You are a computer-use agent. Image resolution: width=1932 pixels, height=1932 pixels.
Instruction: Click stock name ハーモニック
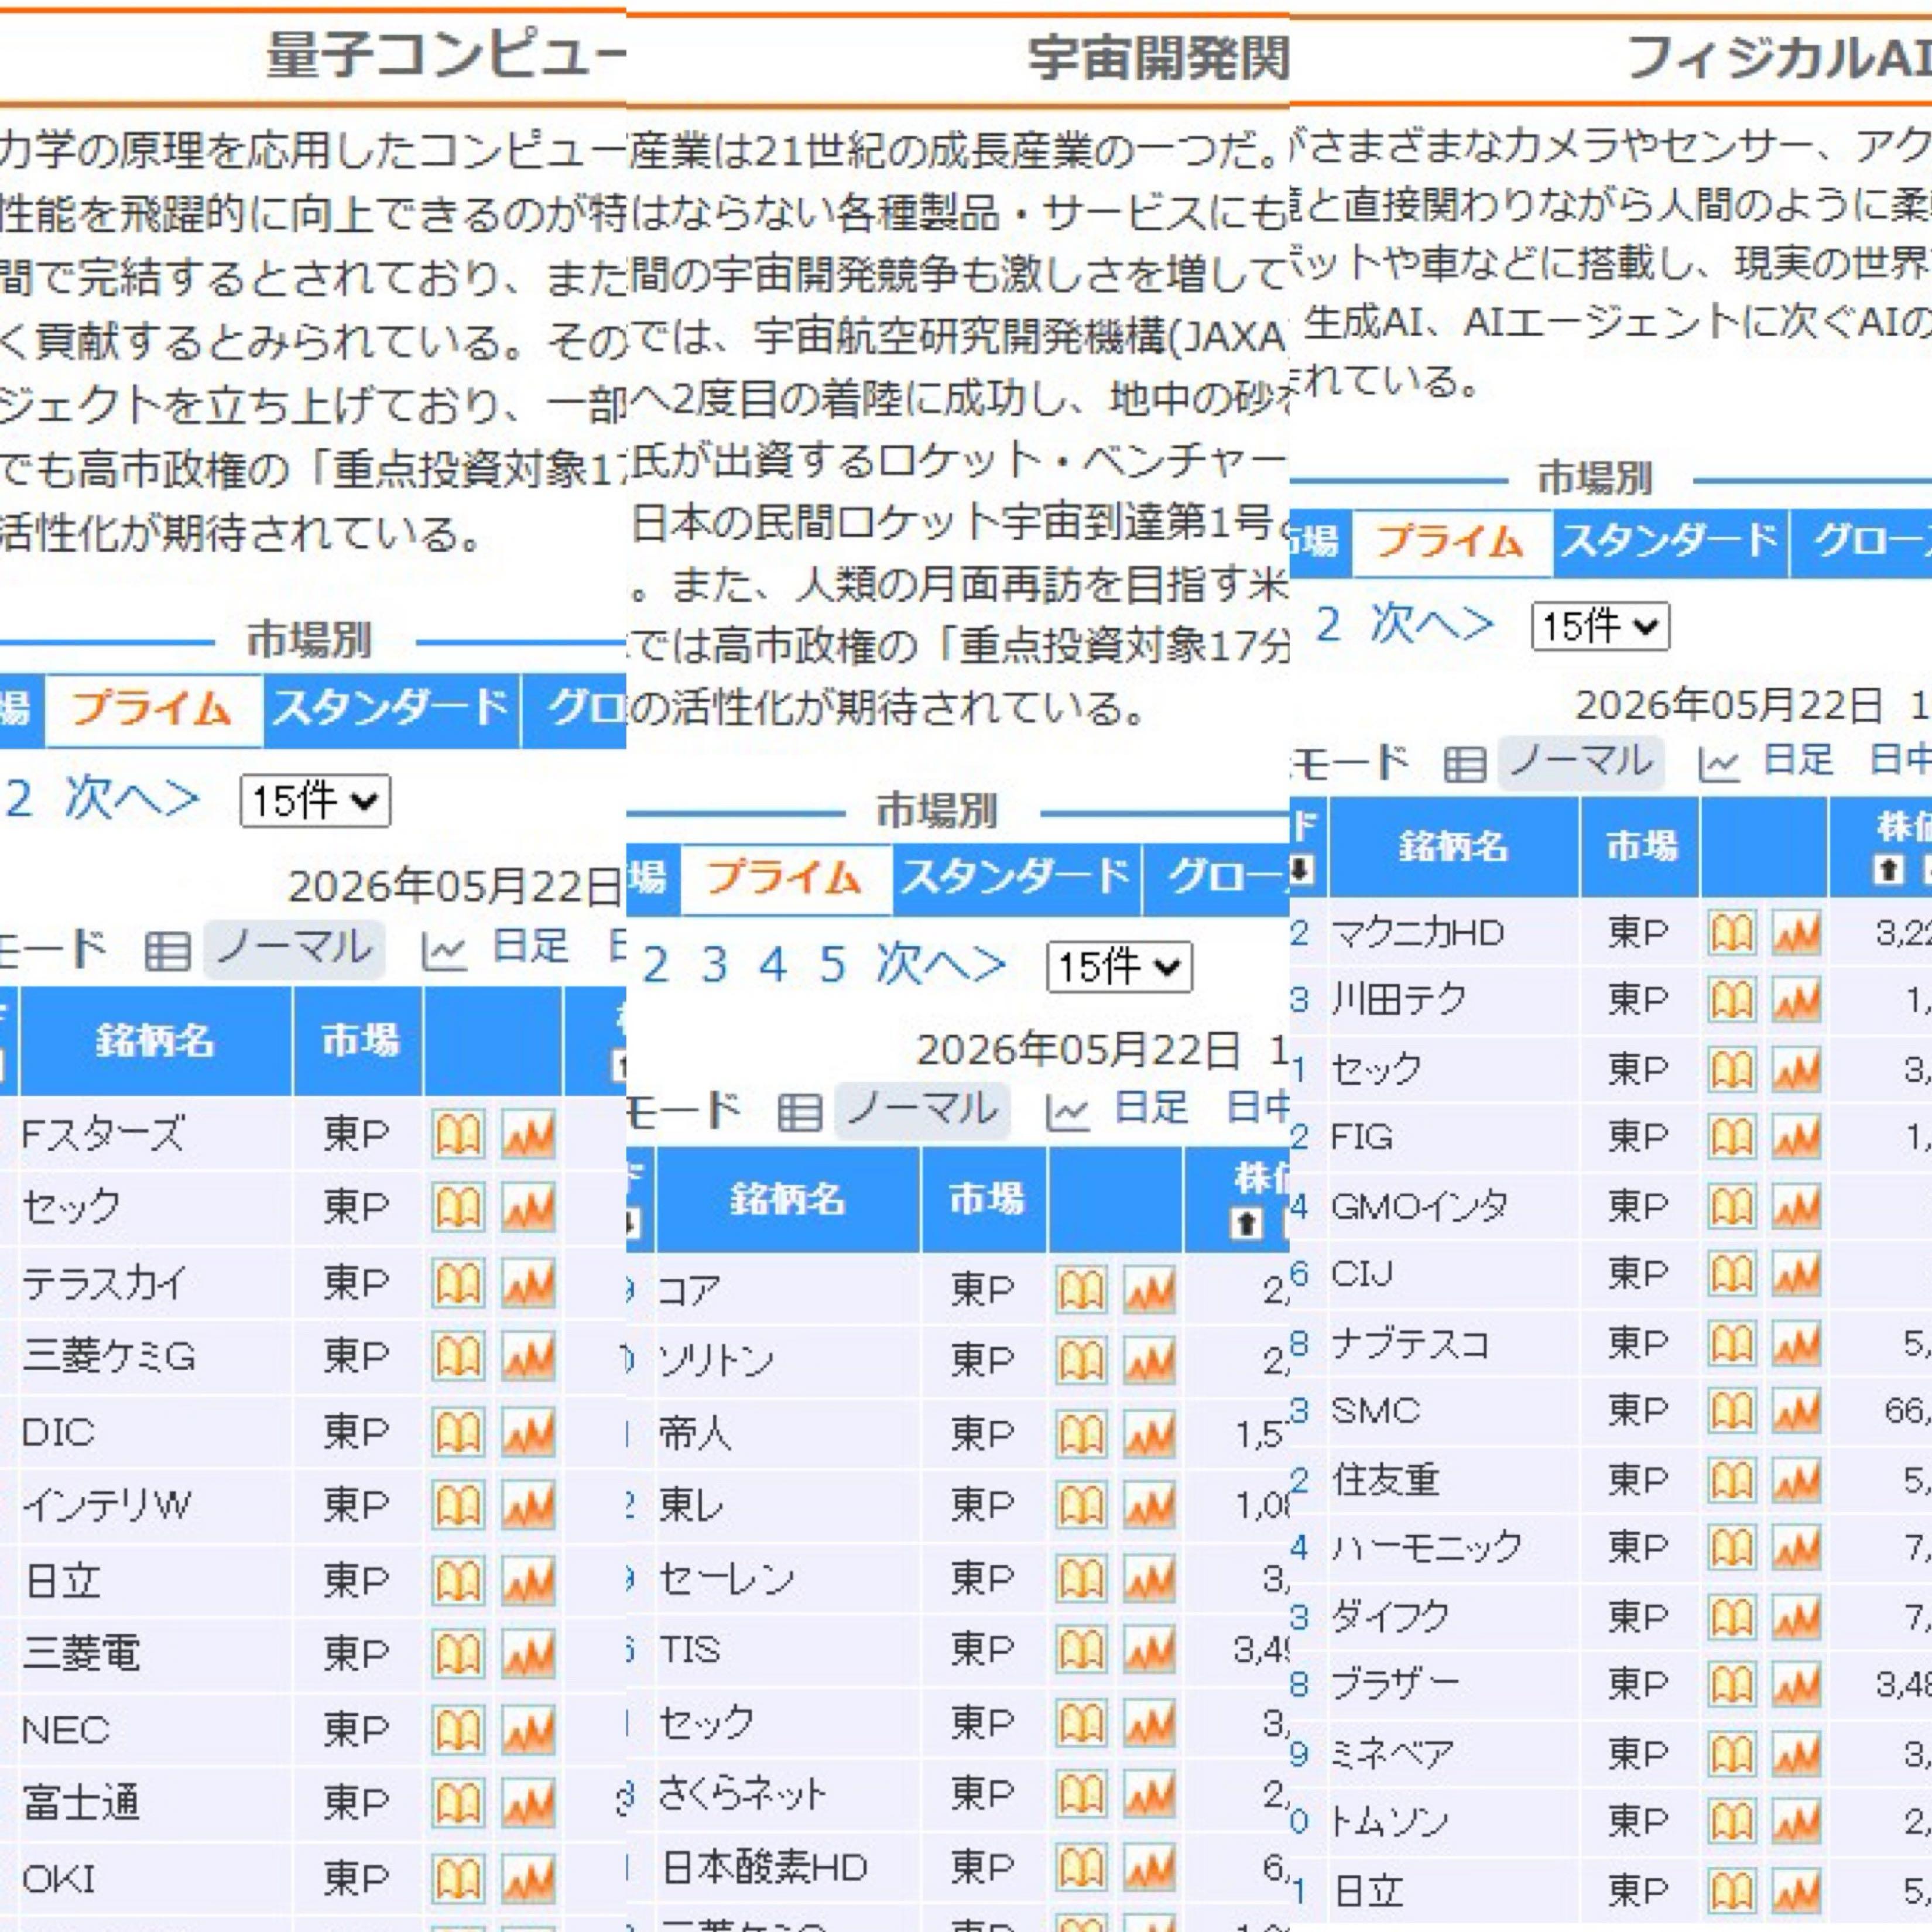tap(1426, 1547)
